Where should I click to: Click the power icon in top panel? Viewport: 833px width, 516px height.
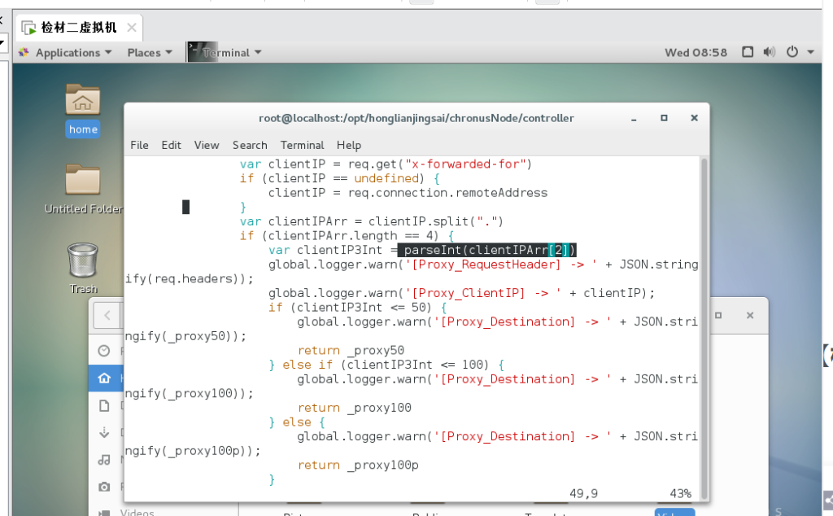792,52
